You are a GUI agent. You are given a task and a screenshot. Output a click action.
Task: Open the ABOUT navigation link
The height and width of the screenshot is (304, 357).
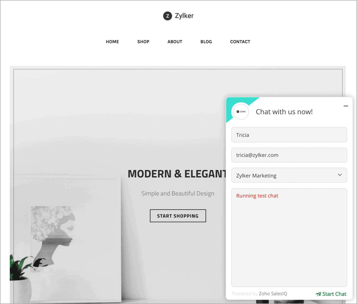[x=175, y=42]
